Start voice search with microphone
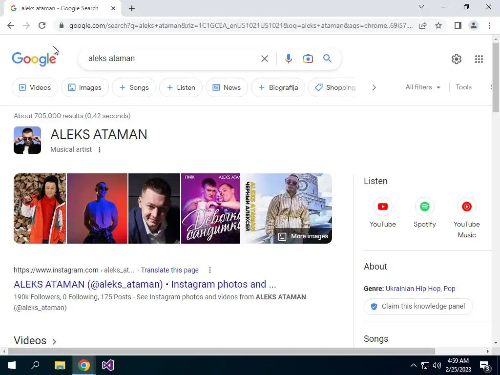This screenshot has height=375, width=500. click(288, 59)
